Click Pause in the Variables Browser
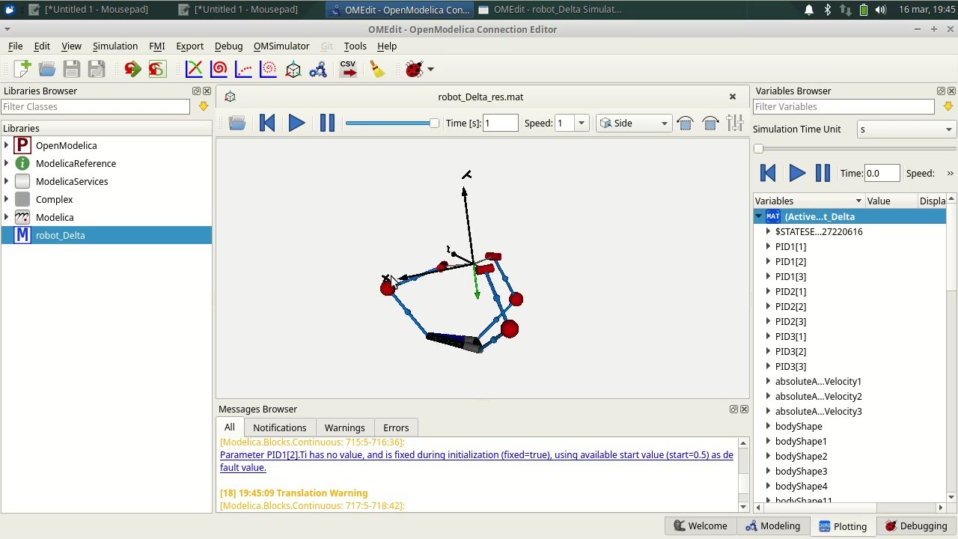 (823, 173)
